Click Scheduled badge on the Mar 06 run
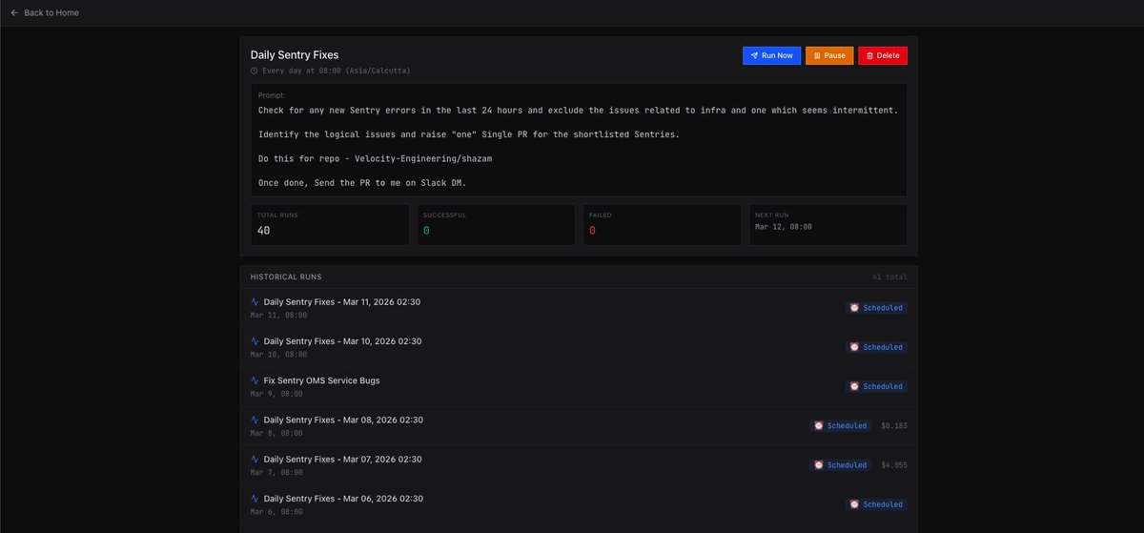This screenshot has height=533, width=1144. point(876,504)
